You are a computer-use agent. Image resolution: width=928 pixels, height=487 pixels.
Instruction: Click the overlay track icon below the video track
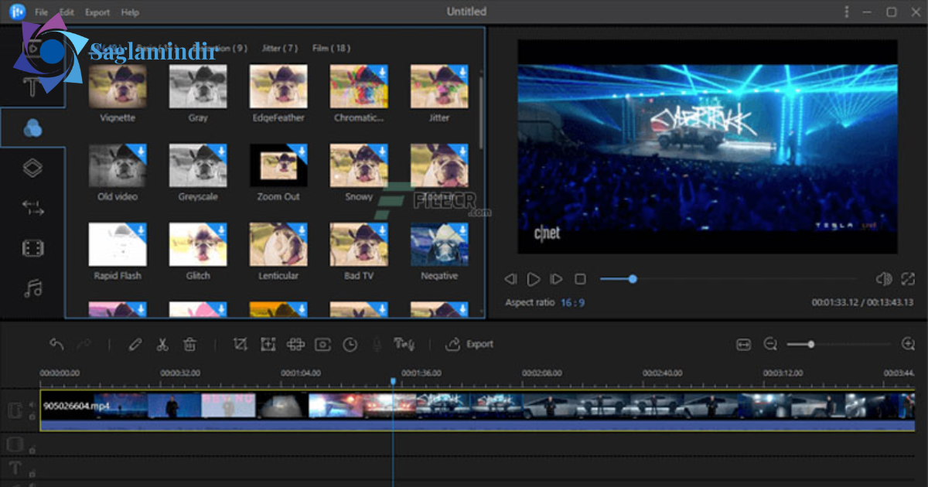15,444
